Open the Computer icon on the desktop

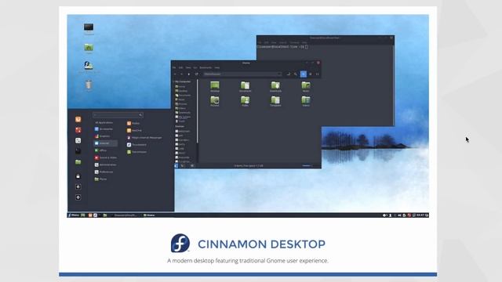coord(89,28)
